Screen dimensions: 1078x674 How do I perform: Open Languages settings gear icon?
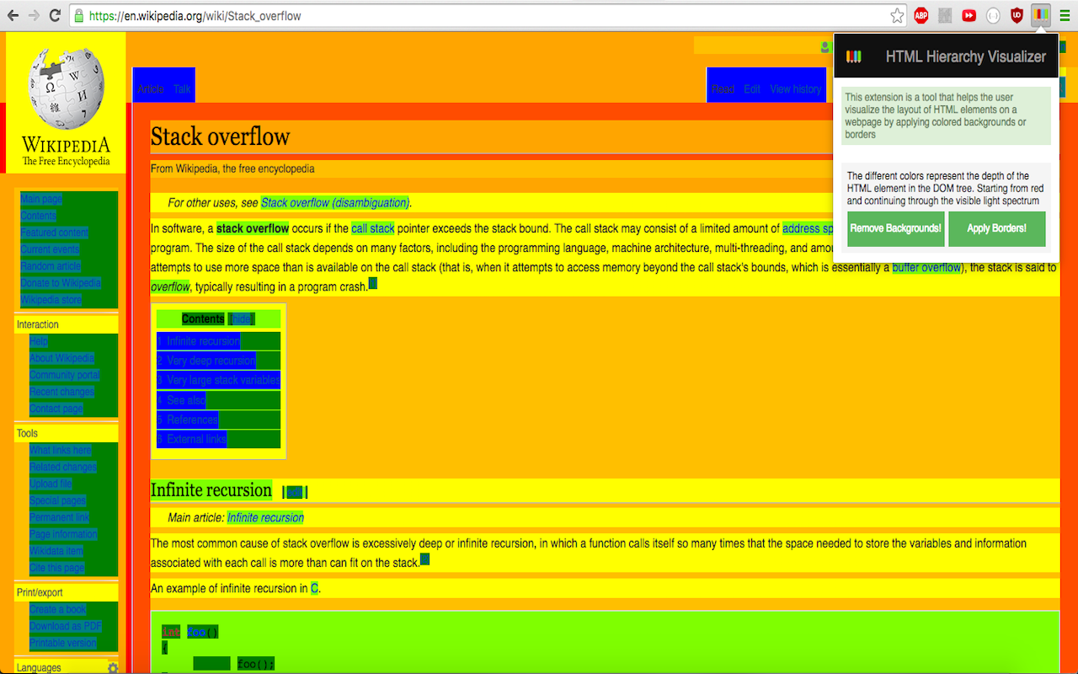coord(113,668)
